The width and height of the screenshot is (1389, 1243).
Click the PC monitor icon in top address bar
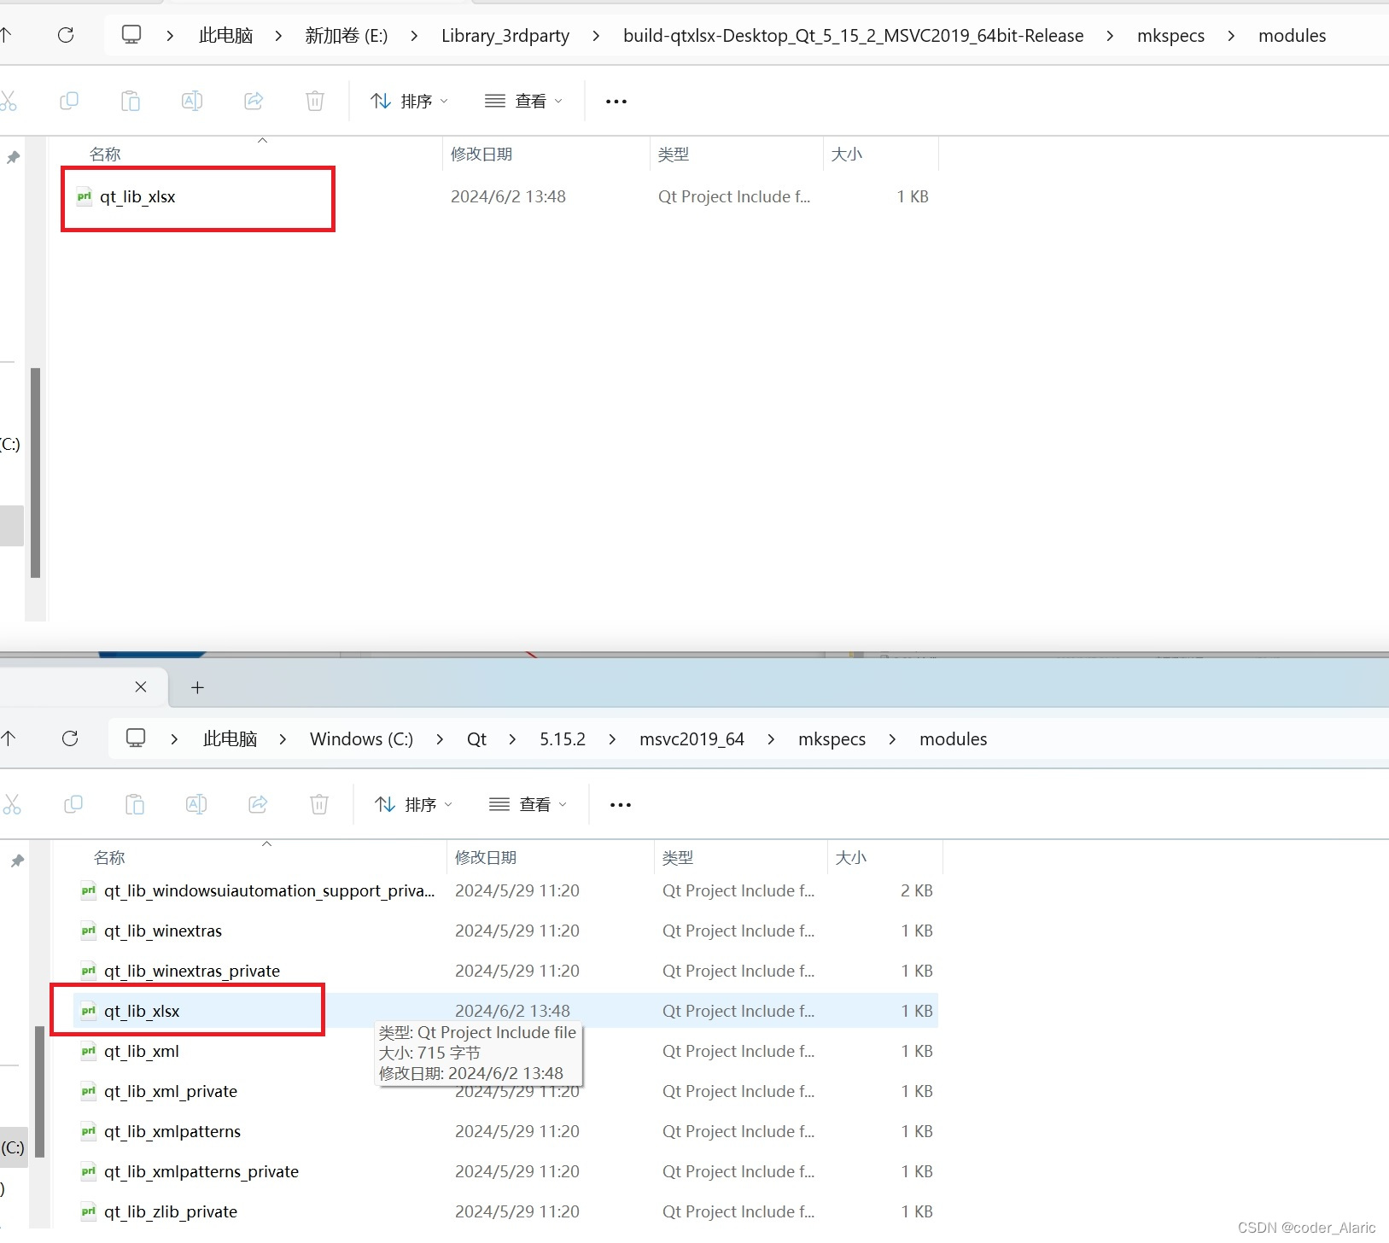(x=131, y=35)
